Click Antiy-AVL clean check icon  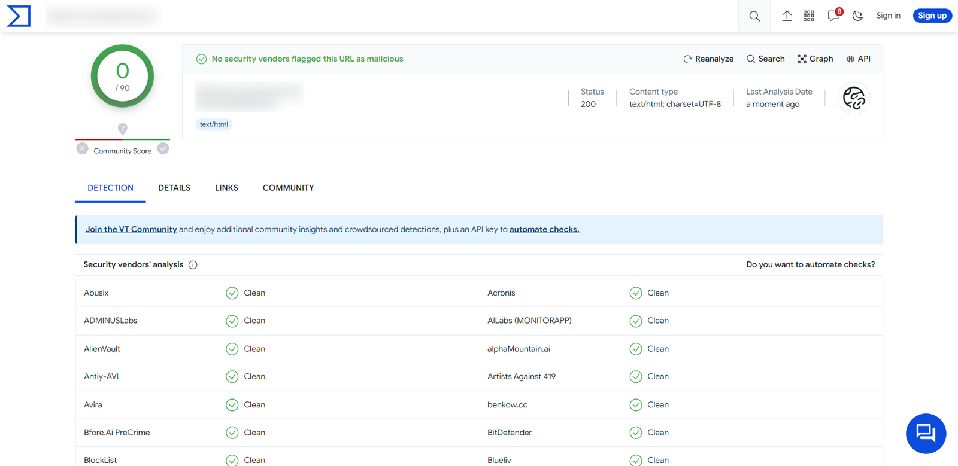[232, 377]
